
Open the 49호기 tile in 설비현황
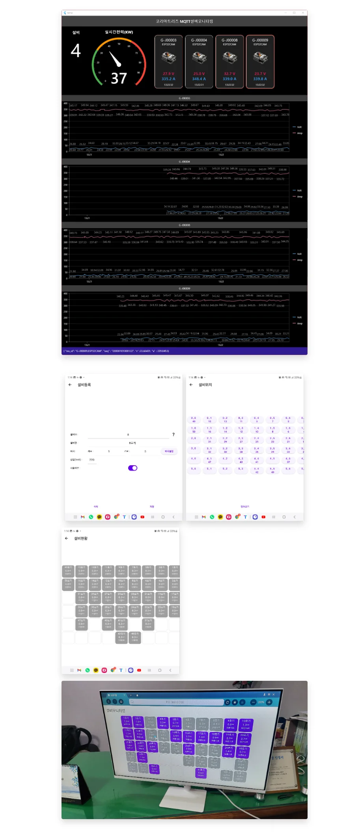(68, 571)
